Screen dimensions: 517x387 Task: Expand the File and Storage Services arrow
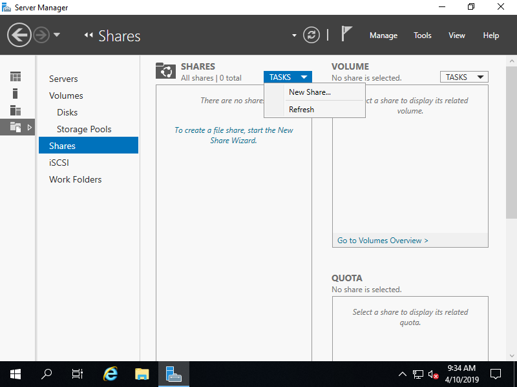coord(29,127)
